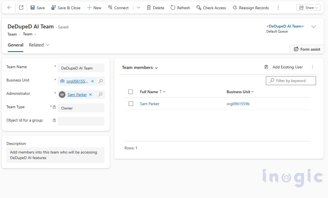Click the Object Id for a group field

pyautogui.click(x=81, y=121)
